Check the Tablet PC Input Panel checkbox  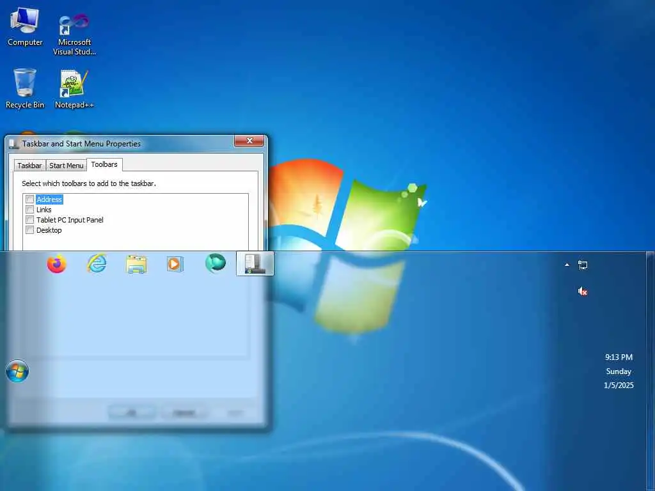click(29, 220)
